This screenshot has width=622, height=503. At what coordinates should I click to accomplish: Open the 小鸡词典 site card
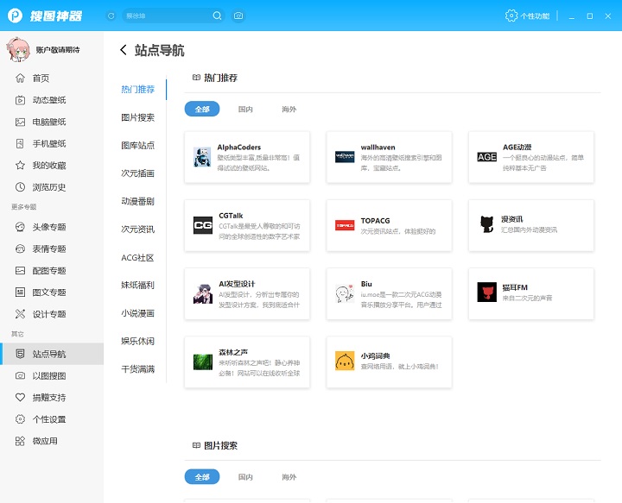pyautogui.click(x=389, y=362)
